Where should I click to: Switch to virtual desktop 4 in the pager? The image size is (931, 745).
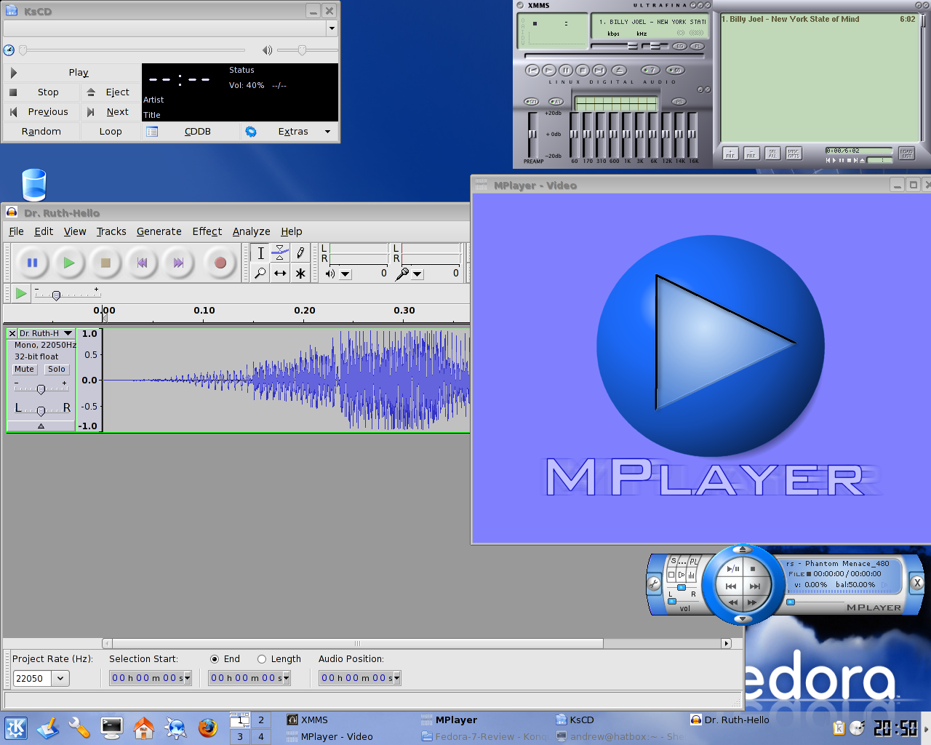(260, 736)
